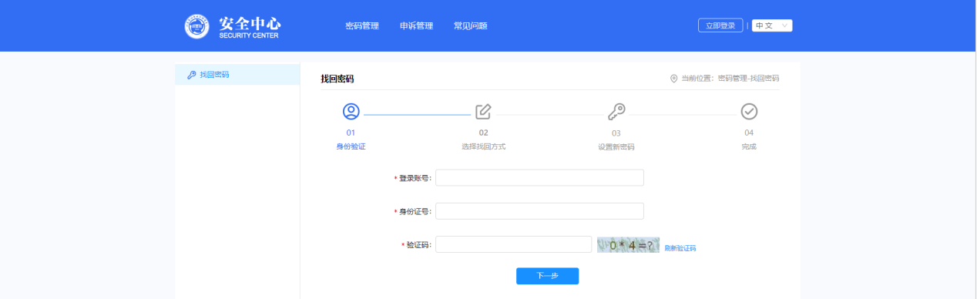Click the step number 02
Image resolution: width=977 pixels, height=299 pixels.
[x=484, y=133]
